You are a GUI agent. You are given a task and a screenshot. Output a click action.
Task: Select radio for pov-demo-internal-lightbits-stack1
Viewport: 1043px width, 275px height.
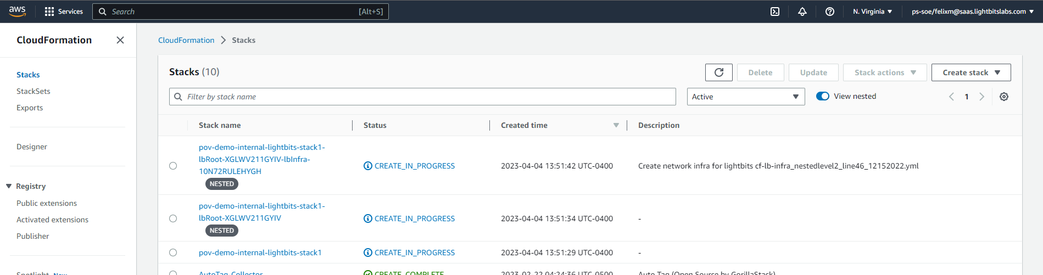(x=173, y=252)
